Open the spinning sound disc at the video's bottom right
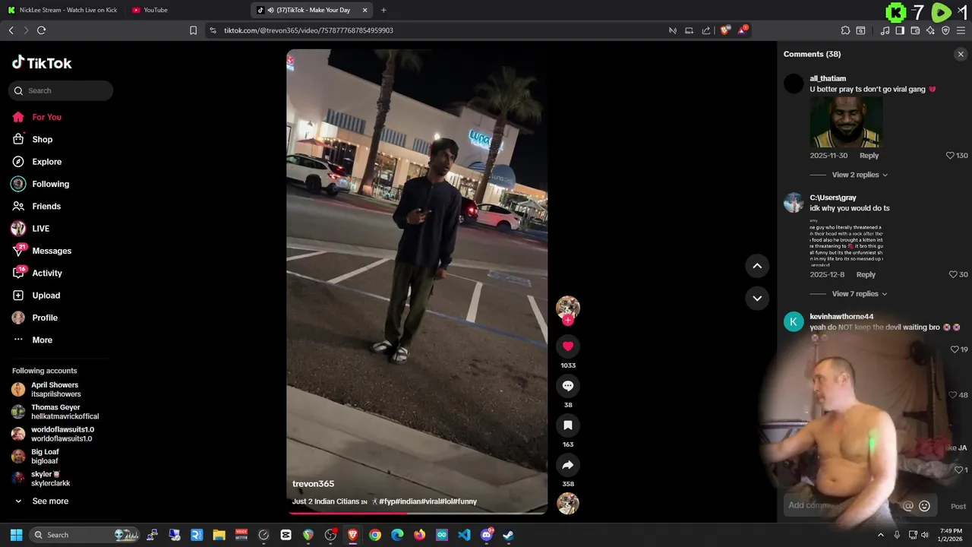This screenshot has height=547, width=972. (568, 503)
